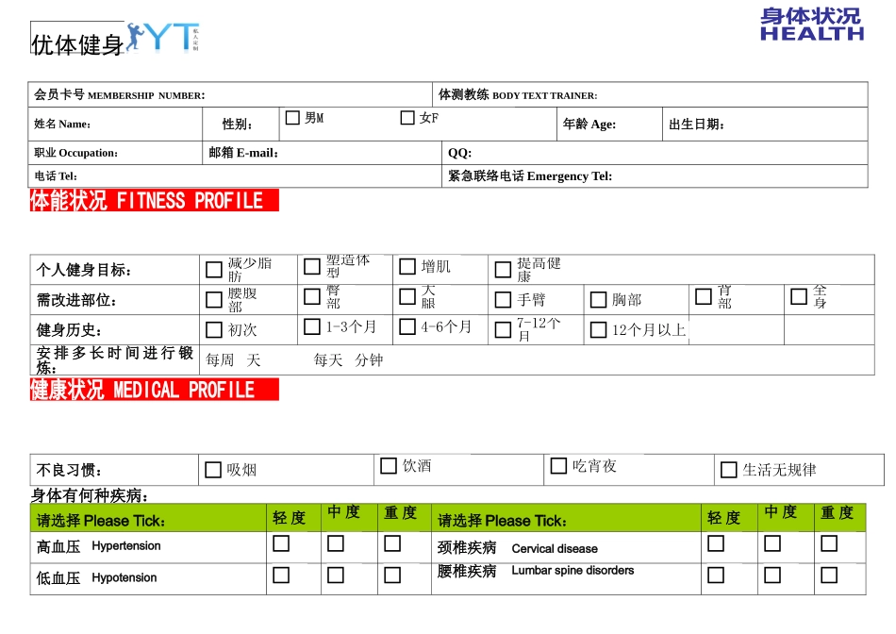Choose the 12个月以上 history checkbox
The width and height of the screenshot is (896, 634).
[x=598, y=330]
